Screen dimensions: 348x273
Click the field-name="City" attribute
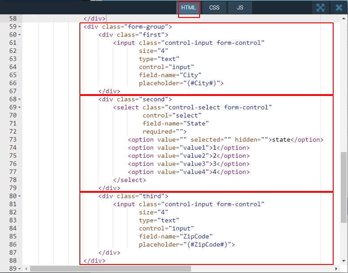coord(170,75)
